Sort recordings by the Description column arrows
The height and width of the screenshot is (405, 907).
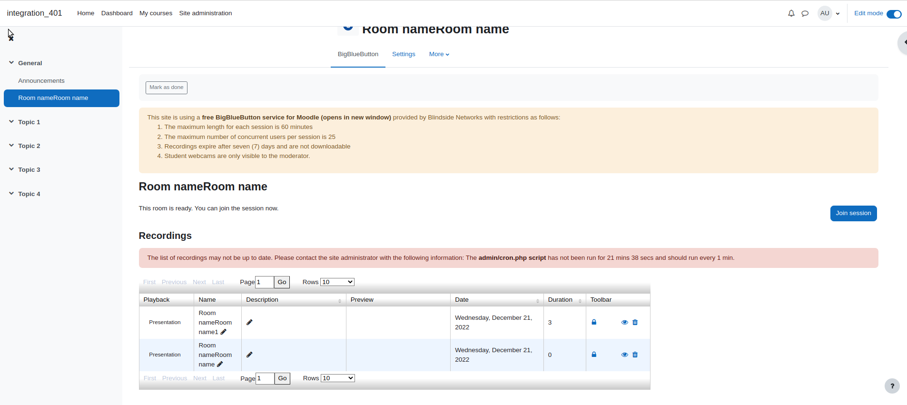click(340, 300)
